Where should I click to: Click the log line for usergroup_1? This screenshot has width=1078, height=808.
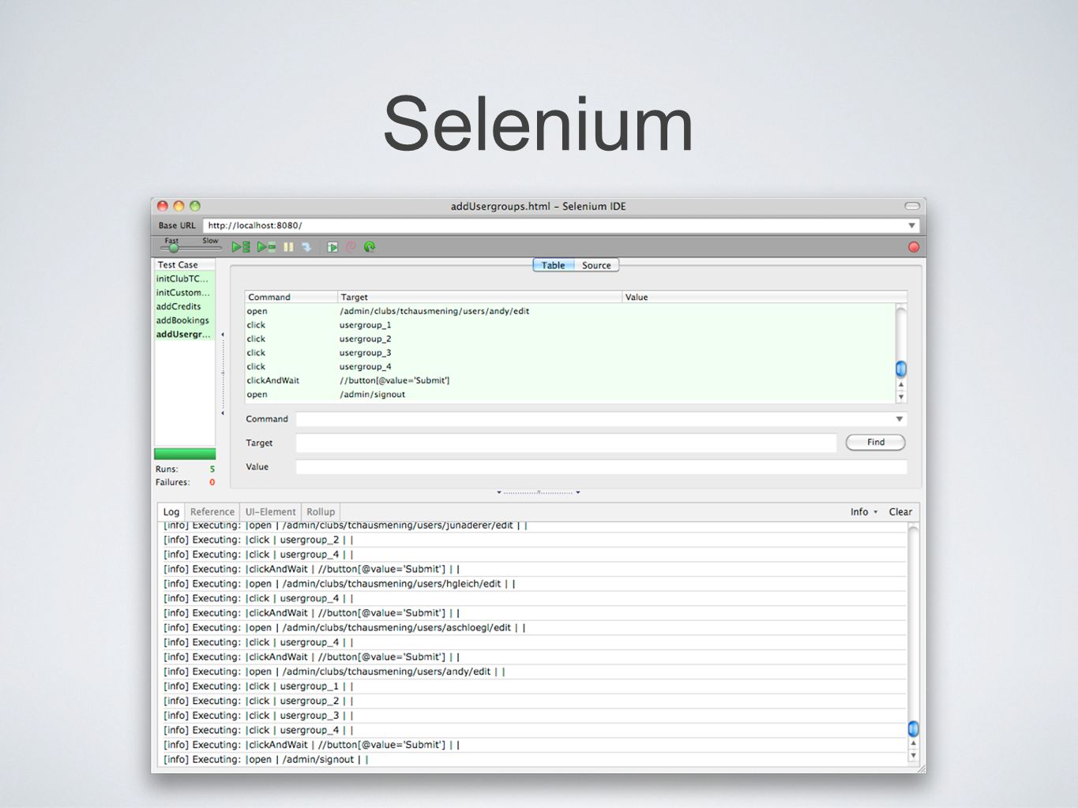pos(534,686)
